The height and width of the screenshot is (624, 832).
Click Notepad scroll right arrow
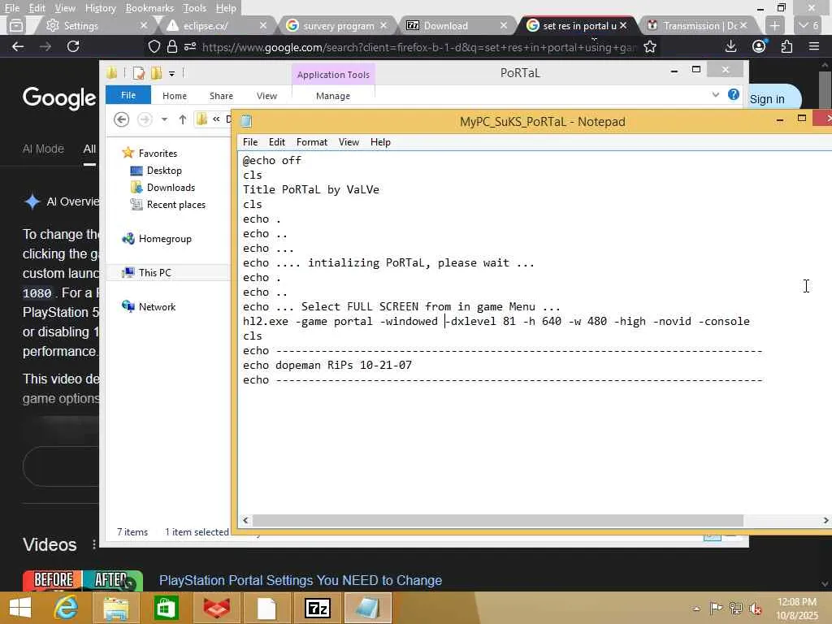825,521
